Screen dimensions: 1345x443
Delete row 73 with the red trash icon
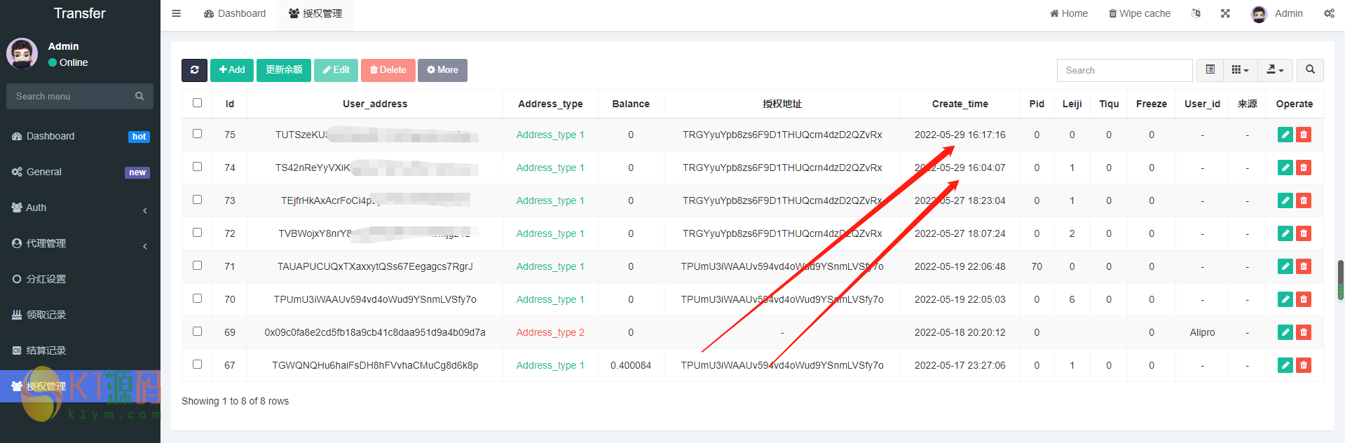pyautogui.click(x=1304, y=200)
